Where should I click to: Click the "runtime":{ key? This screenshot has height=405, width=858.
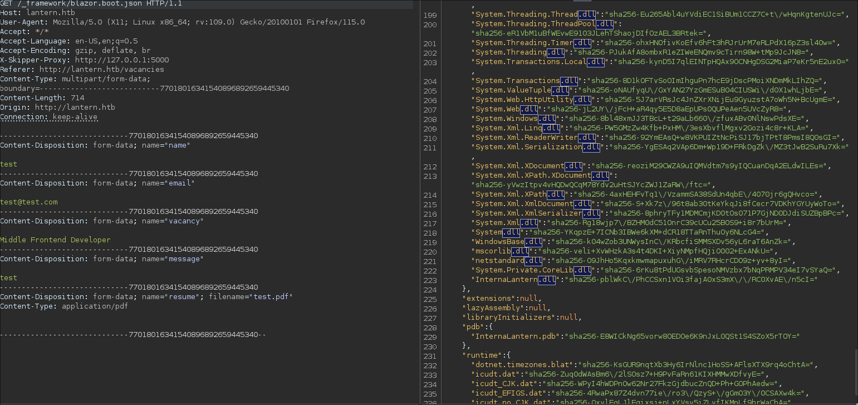(487, 355)
